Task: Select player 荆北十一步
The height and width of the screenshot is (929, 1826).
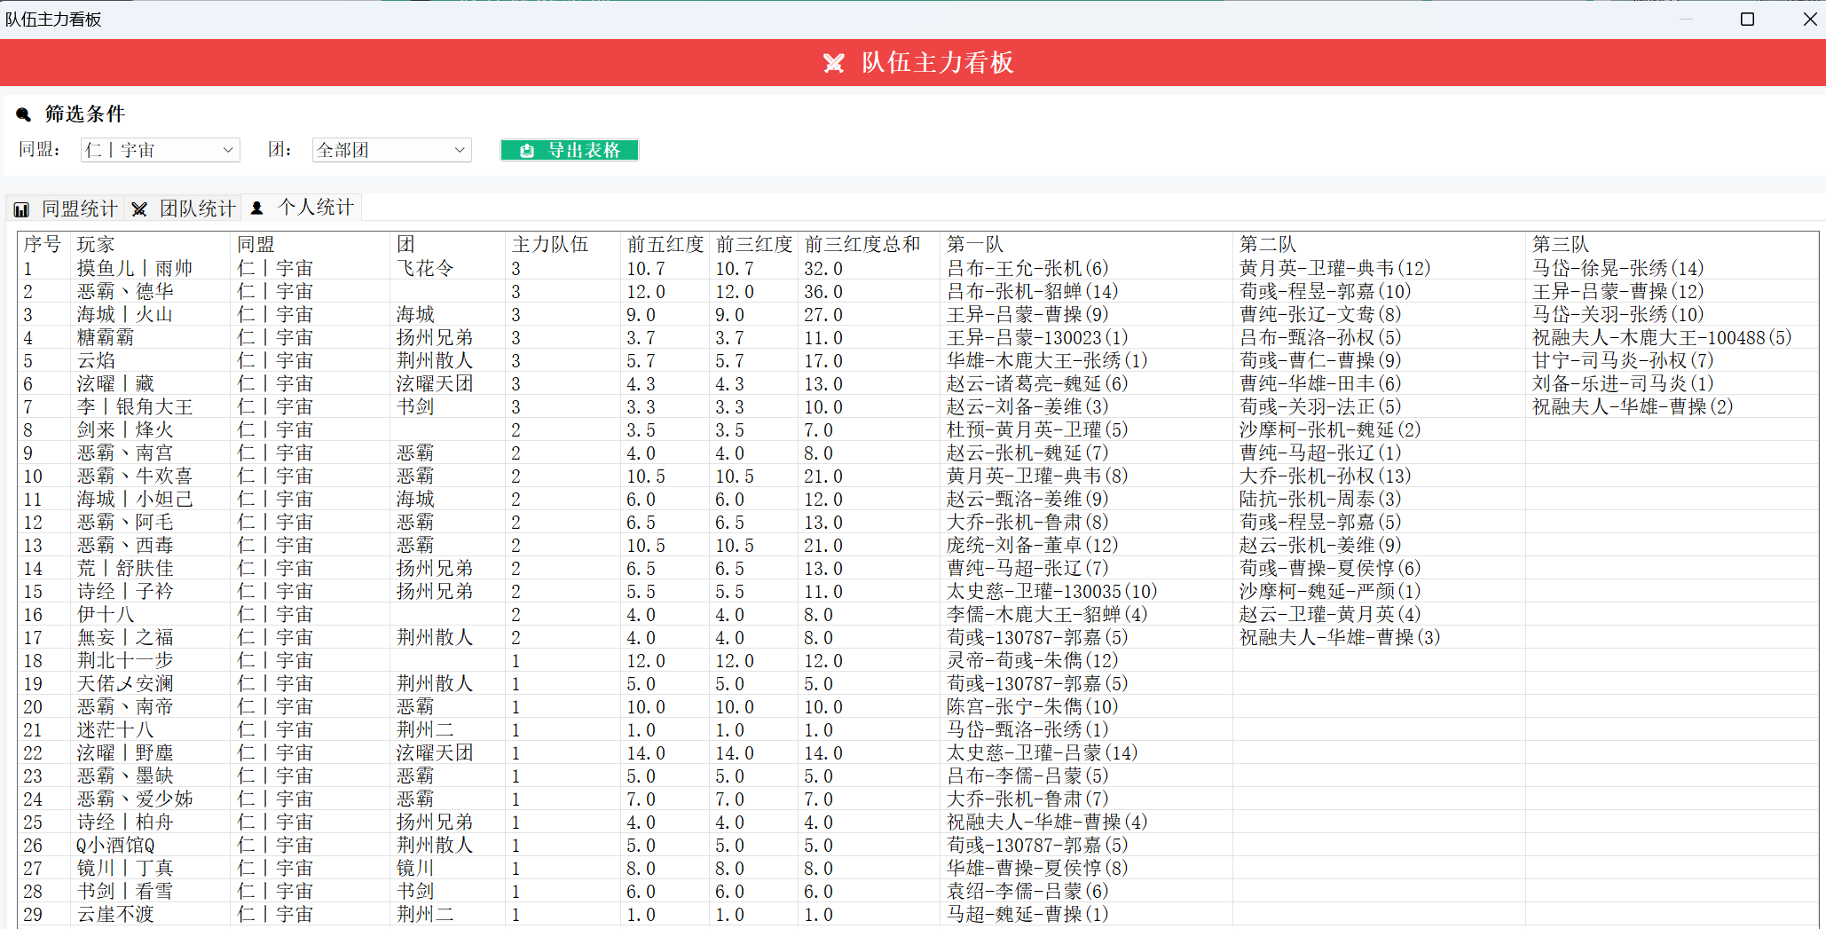Action: 125,660
